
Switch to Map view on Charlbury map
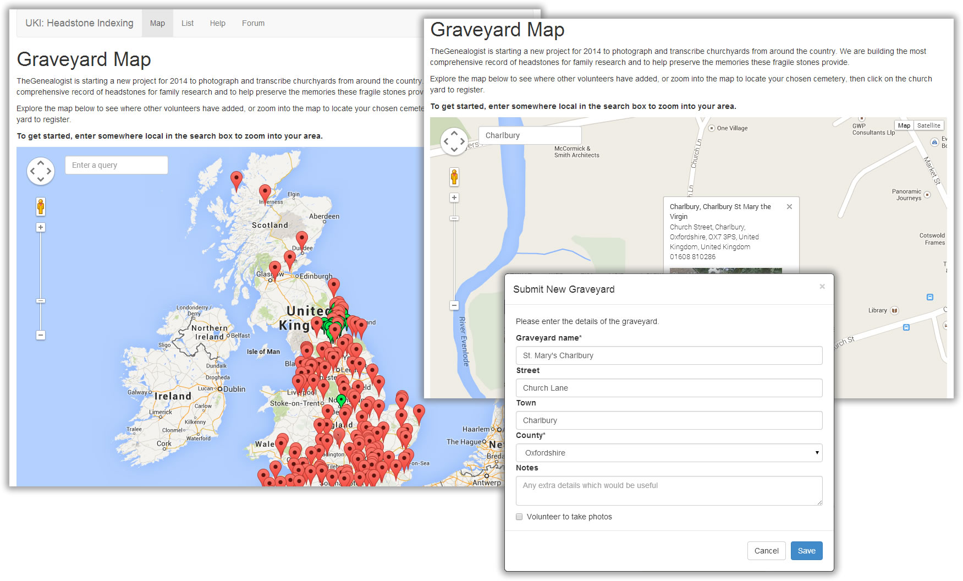coord(904,125)
